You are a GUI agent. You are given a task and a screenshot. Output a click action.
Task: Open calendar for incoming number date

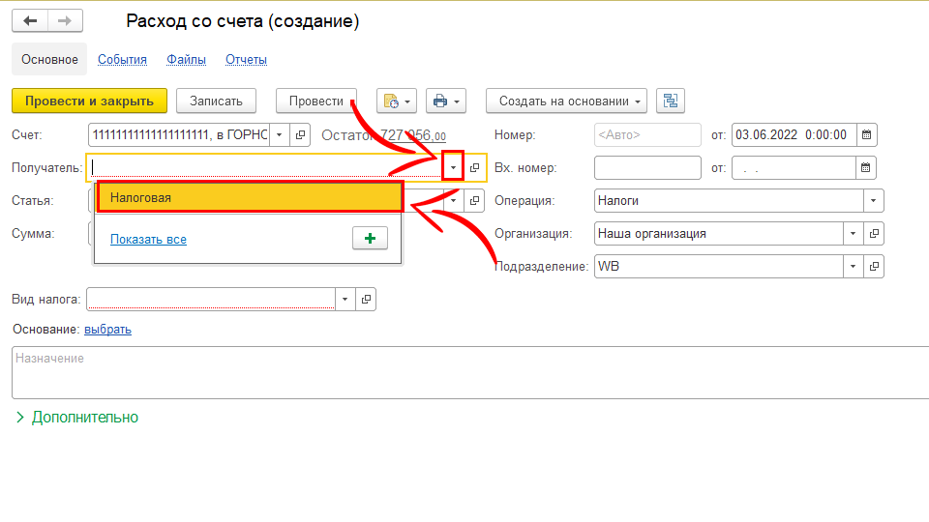point(867,168)
